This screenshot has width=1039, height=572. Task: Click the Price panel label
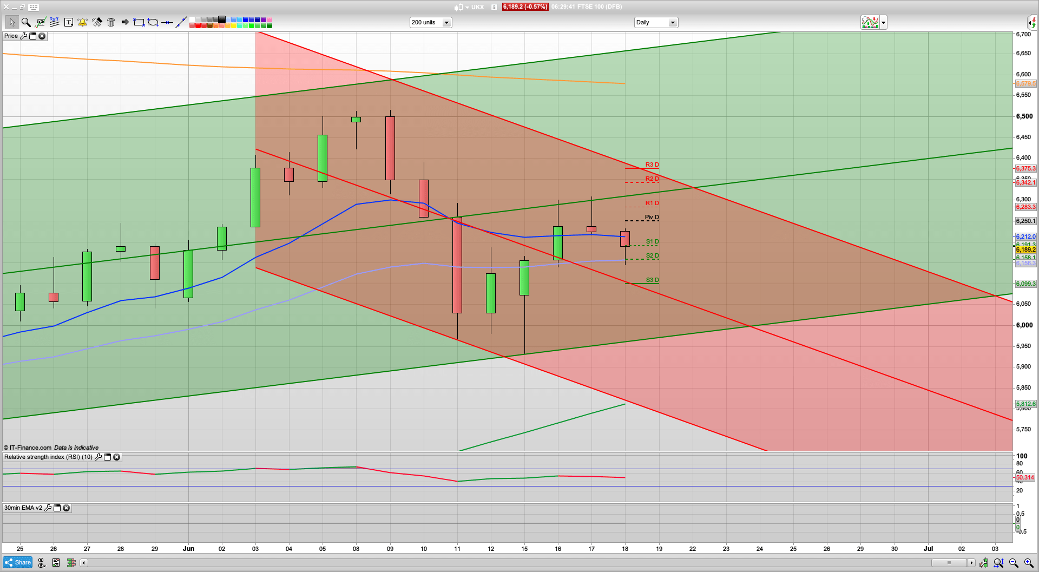tap(11, 36)
